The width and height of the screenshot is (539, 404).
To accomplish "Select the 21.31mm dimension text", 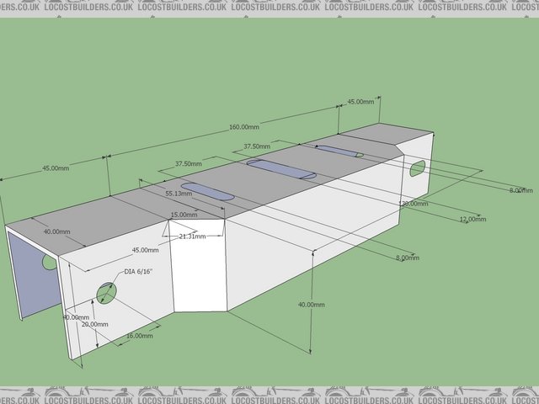I will [x=191, y=237].
